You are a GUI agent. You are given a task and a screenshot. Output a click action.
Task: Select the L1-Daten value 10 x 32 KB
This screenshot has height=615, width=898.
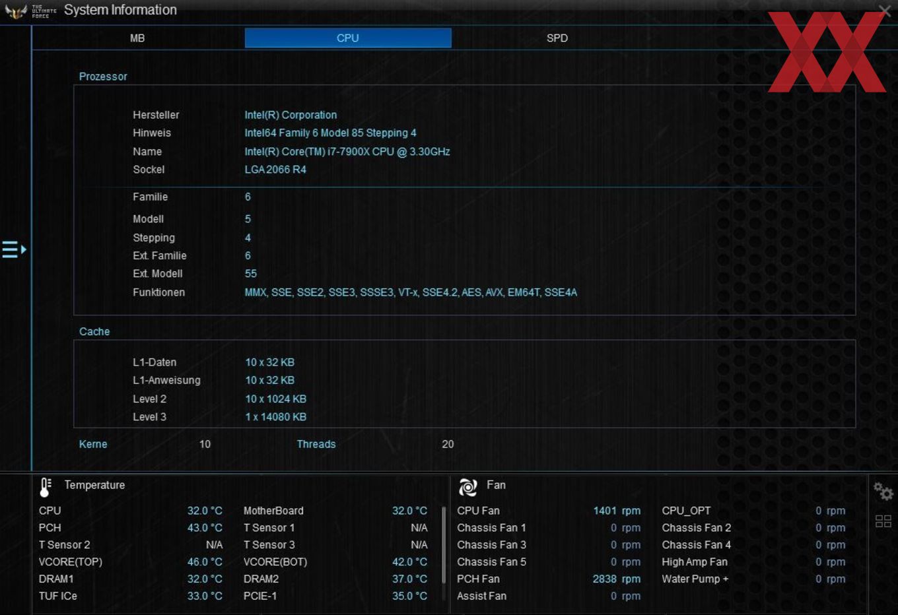270,362
